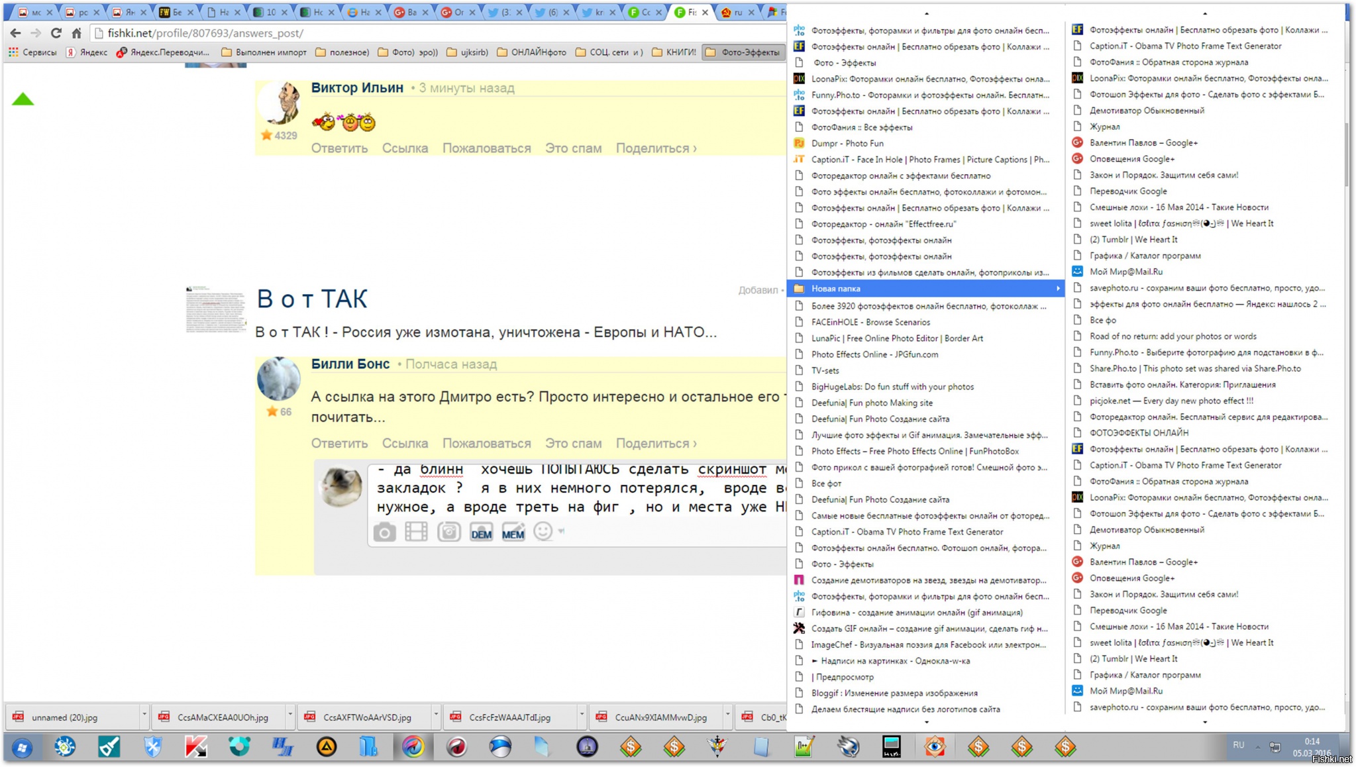The height and width of the screenshot is (767, 1356).
Task: Click the camera photo attach icon
Action: (384, 532)
